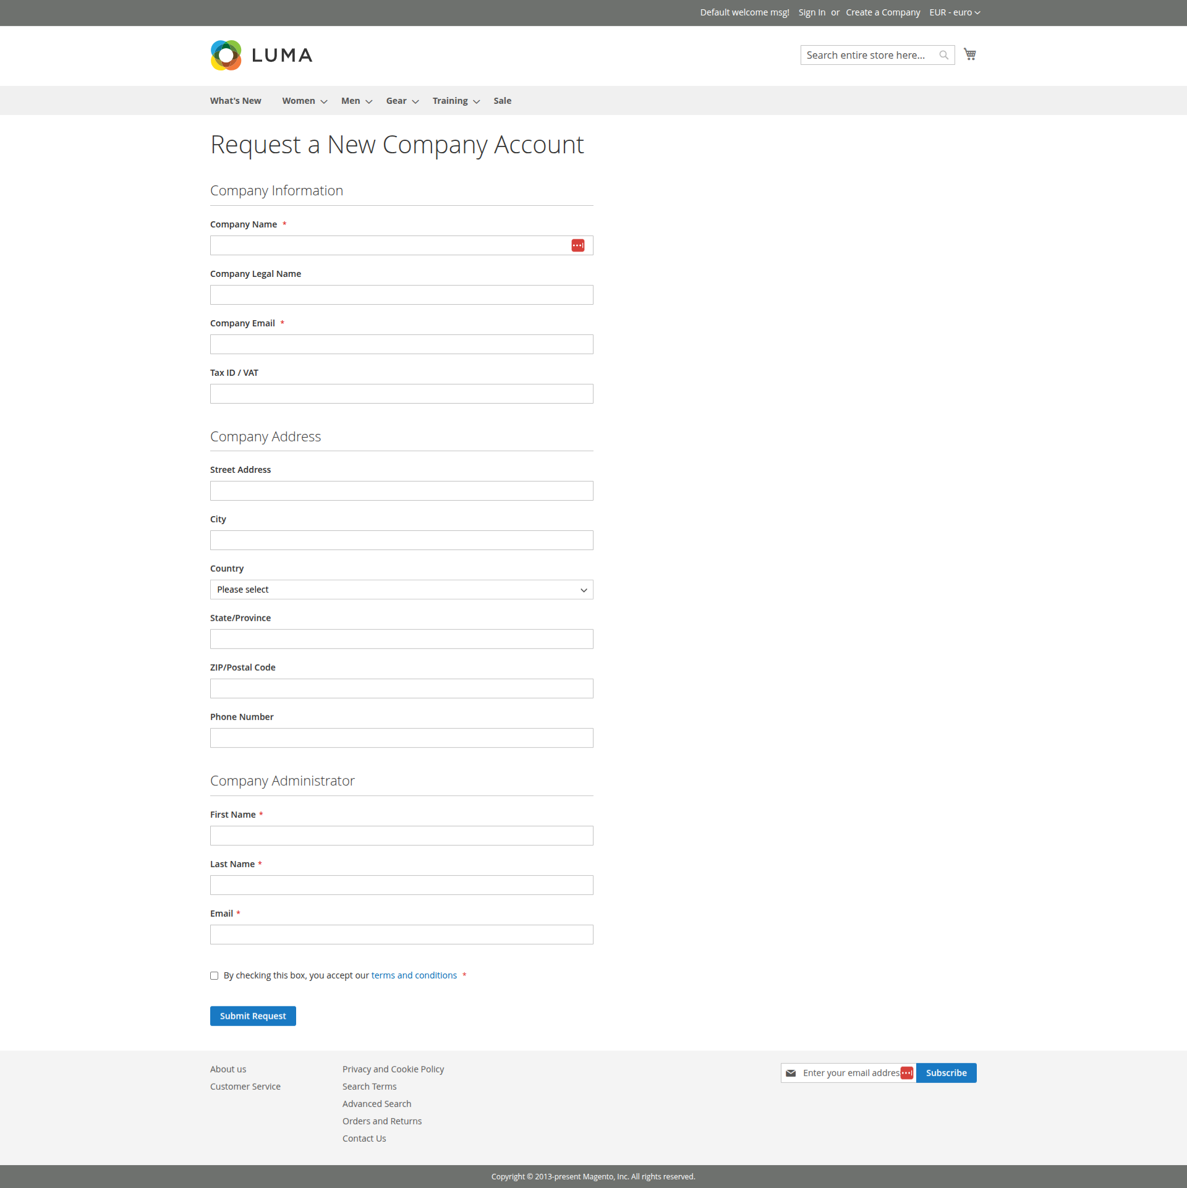The height and width of the screenshot is (1188, 1187).
Task: Open the EUR - euro currency dropdown
Action: click(954, 12)
